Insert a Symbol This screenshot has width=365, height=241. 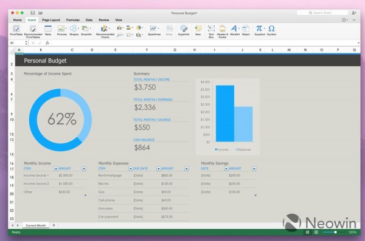pos(271,31)
